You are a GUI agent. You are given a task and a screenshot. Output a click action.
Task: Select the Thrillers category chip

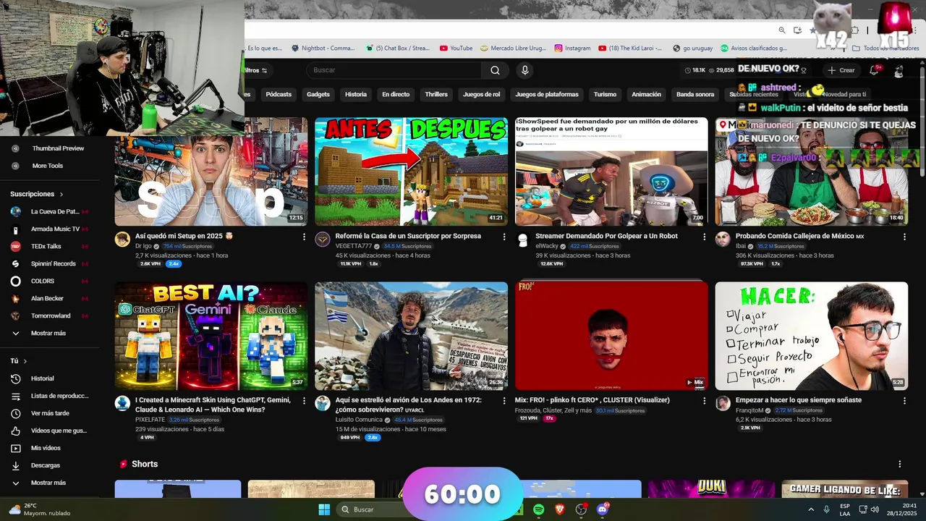coord(436,94)
